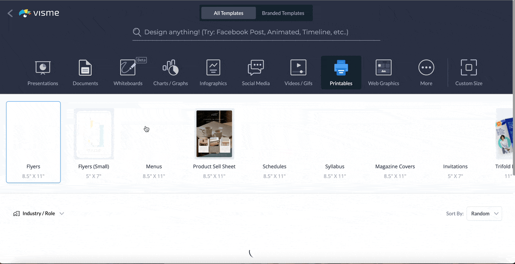Show more categories via More icon
Image resolution: width=515 pixels, height=264 pixels.
426,68
